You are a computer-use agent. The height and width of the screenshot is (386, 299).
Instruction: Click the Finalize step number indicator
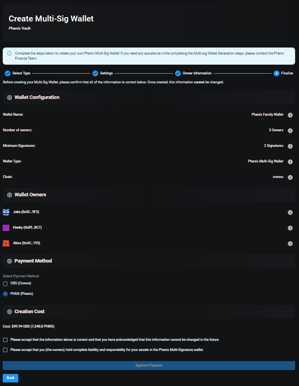pos(276,73)
